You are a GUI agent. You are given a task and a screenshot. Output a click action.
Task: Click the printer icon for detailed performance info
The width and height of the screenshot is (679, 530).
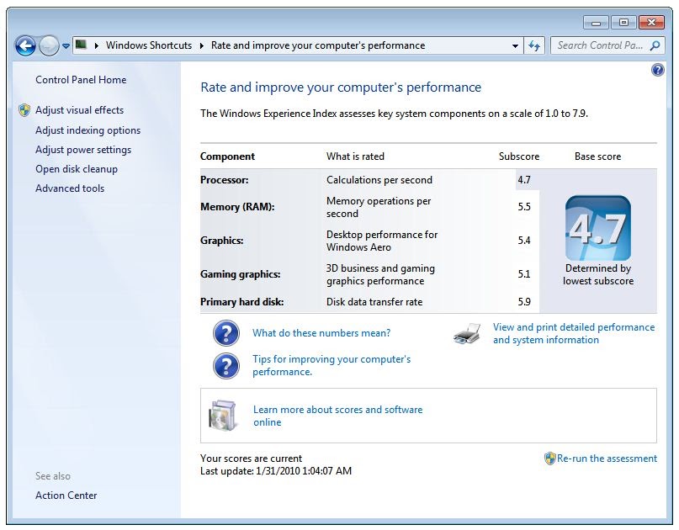(468, 333)
